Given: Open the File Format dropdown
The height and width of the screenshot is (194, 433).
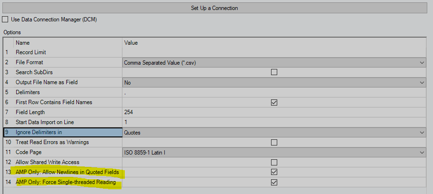Looking at the screenshot, I should [x=422, y=62].
